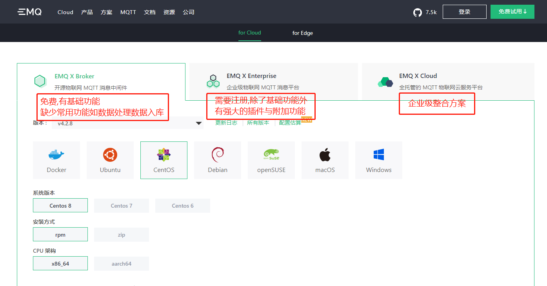
Task: Select the Debian platform icon
Action: coord(217,160)
